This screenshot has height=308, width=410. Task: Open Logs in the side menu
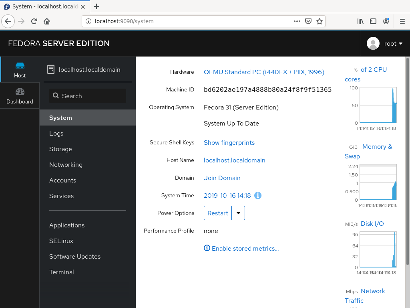(88, 133)
